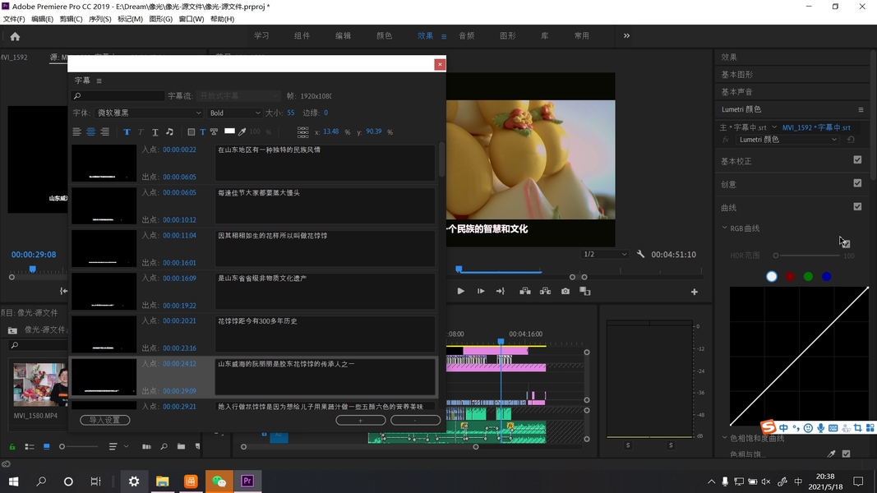
Task: Toggle the Curves (曲线) section checkbox
Action: [857, 207]
